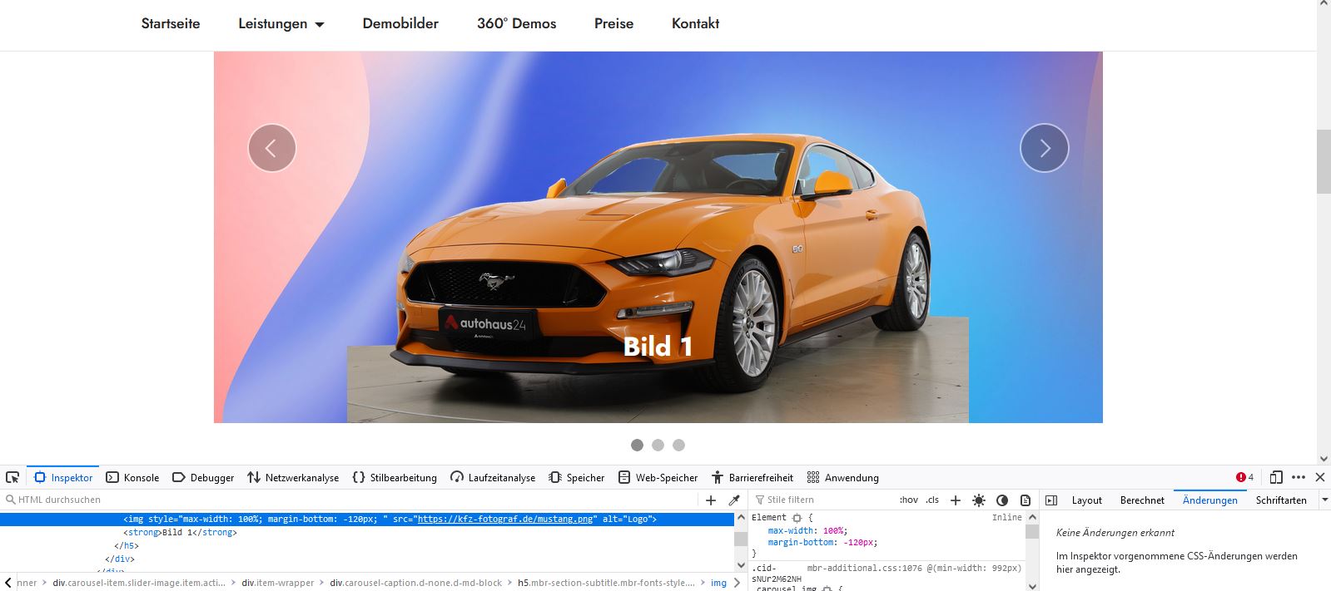Toggle responsive design mode icon

[1276, 477]
